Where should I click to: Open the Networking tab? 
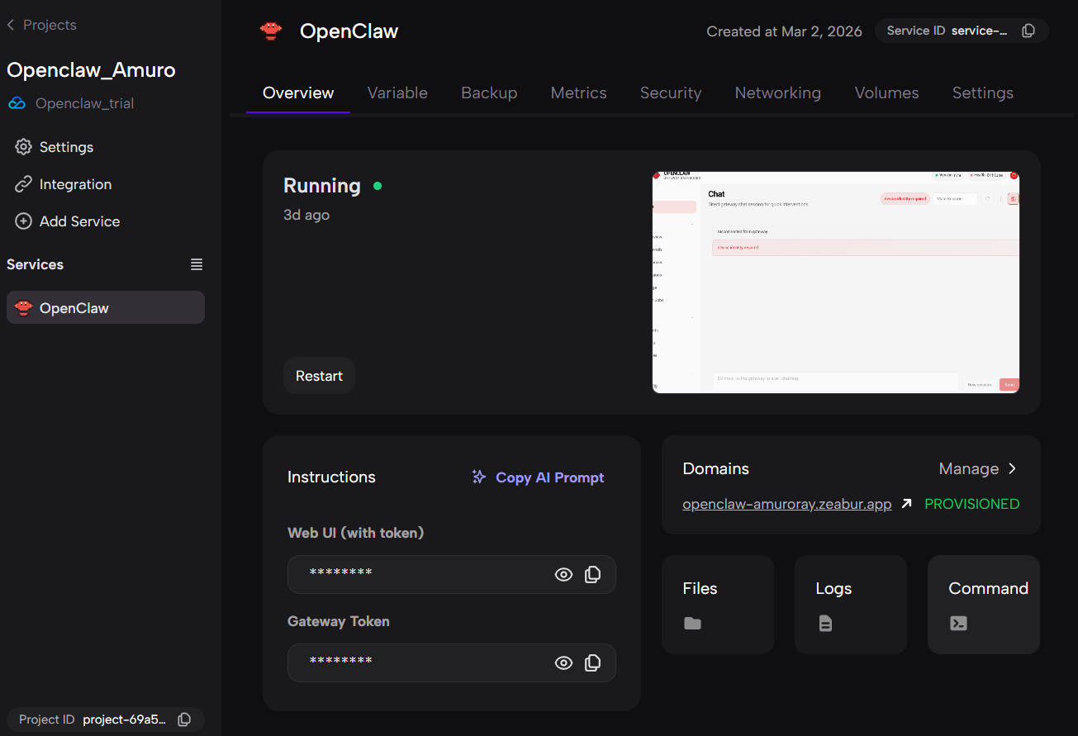777,93
